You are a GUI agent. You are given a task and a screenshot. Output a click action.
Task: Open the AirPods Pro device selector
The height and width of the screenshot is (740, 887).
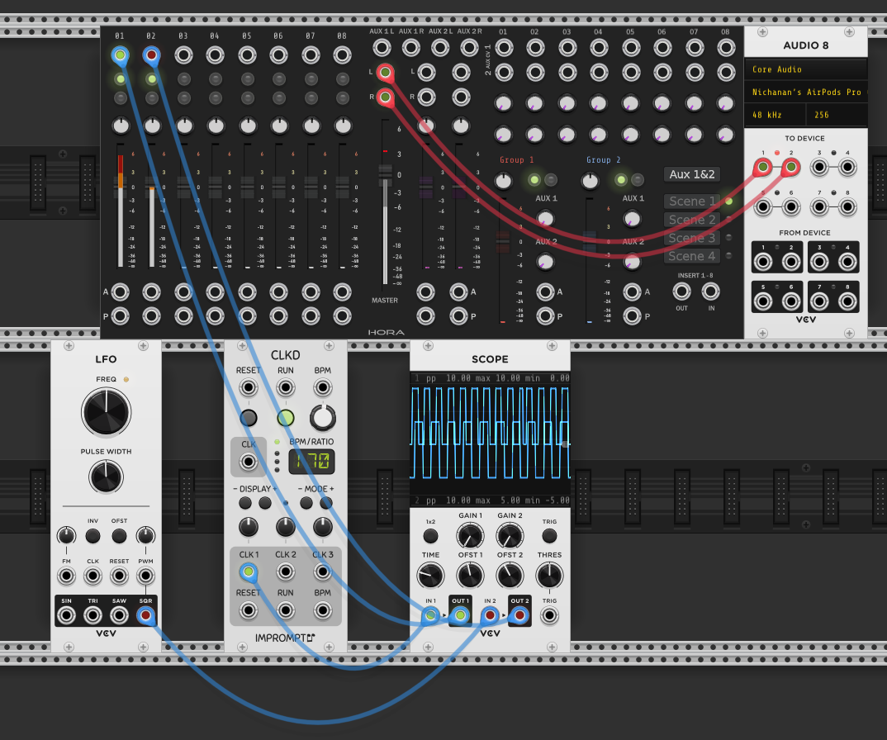click(805, 92)
